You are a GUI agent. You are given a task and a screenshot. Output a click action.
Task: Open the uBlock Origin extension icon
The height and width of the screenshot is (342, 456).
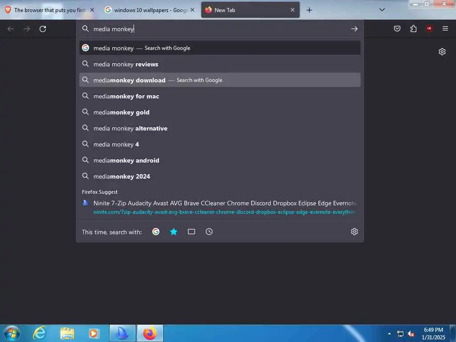429,28
